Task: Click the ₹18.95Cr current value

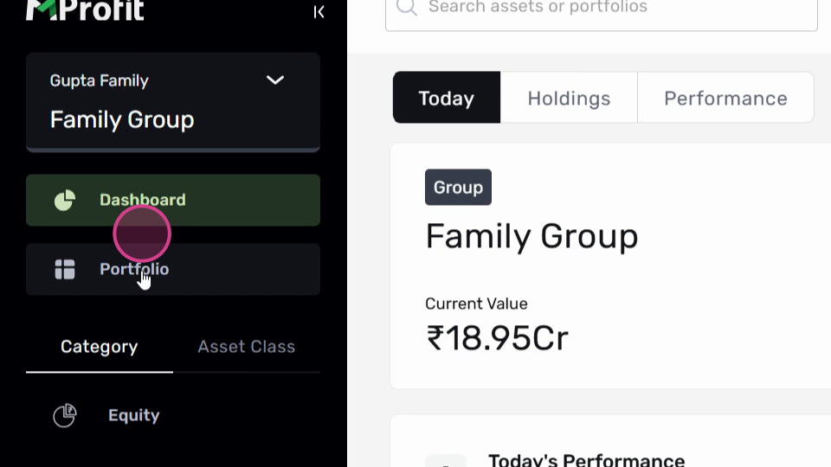Action: [497, 338]
